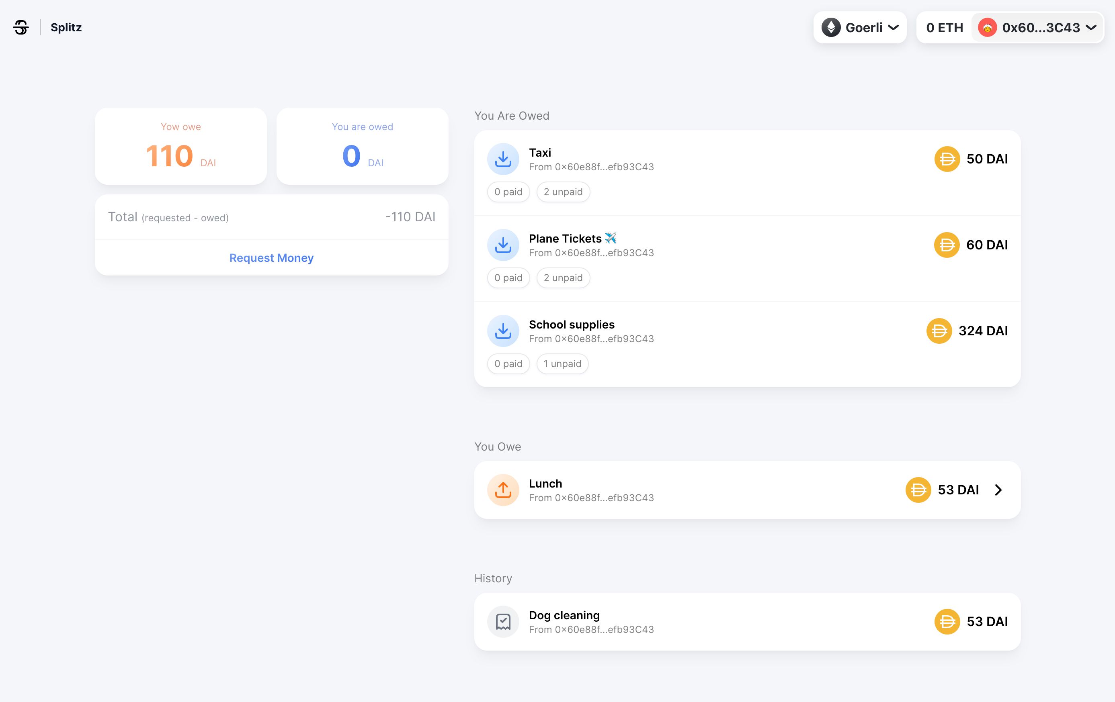Click the Total (requested - owed) label
The height and width of the screenshot is (702, 1115).
[x=168, y=217]
